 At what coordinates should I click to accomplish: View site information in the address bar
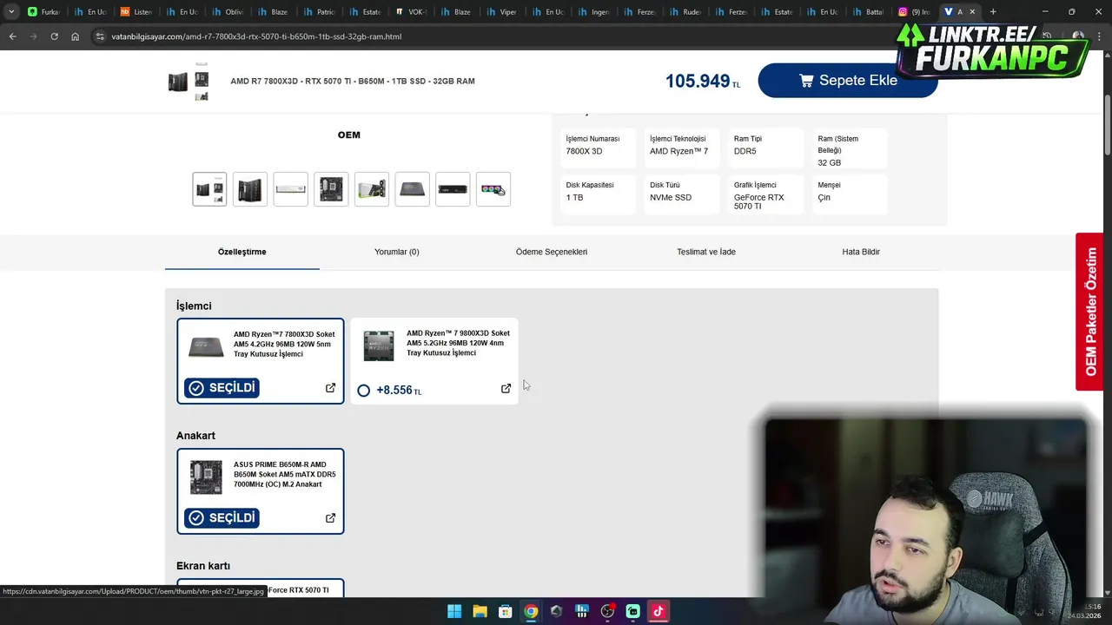click(100, 36)
